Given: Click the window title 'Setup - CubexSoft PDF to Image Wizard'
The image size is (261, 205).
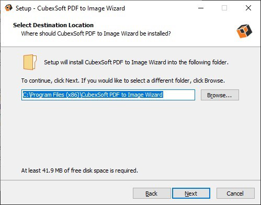Looking at the screenshot, I should [70, 8].
